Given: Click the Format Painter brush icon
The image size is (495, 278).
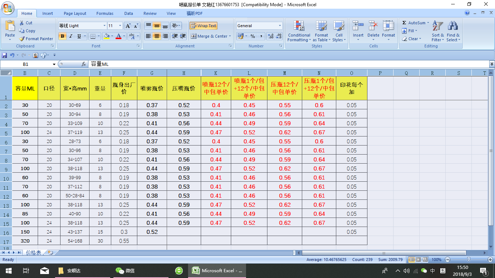Looking at the screenshot, I should point(22,39).
